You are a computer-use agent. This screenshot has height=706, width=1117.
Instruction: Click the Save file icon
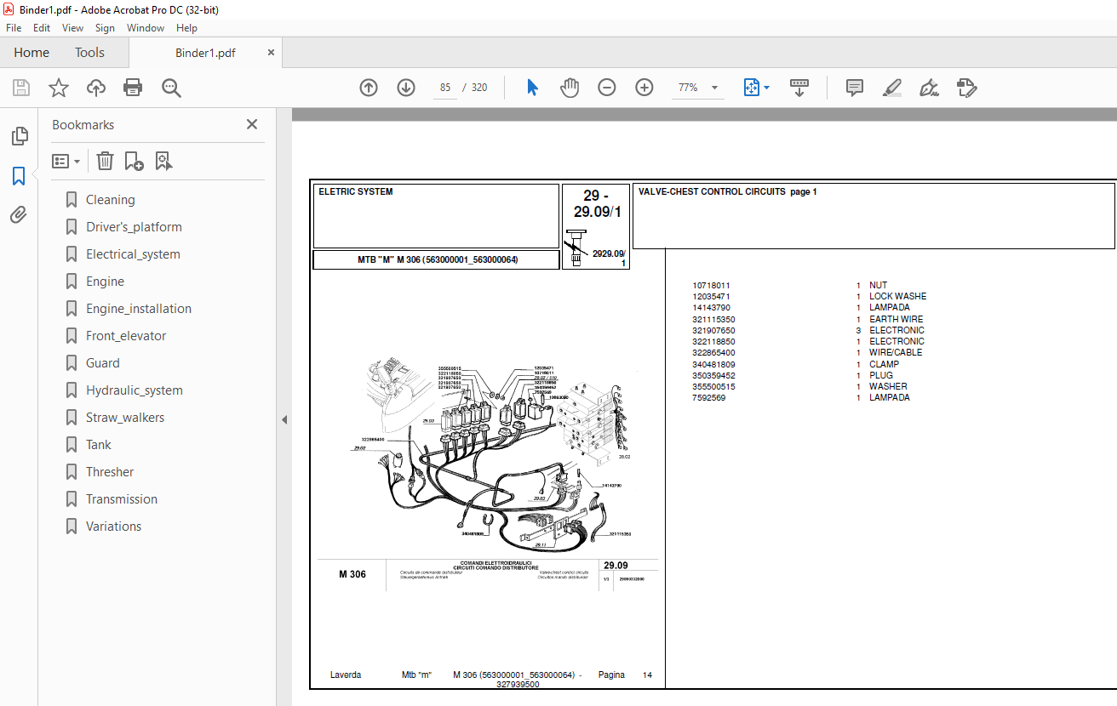21,88
